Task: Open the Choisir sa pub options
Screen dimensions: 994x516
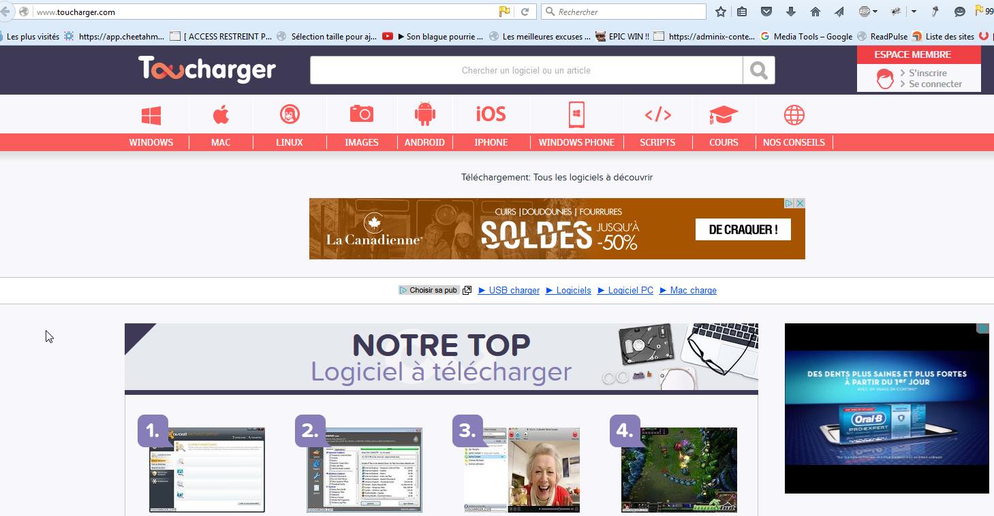Action: tap(429, 290)
